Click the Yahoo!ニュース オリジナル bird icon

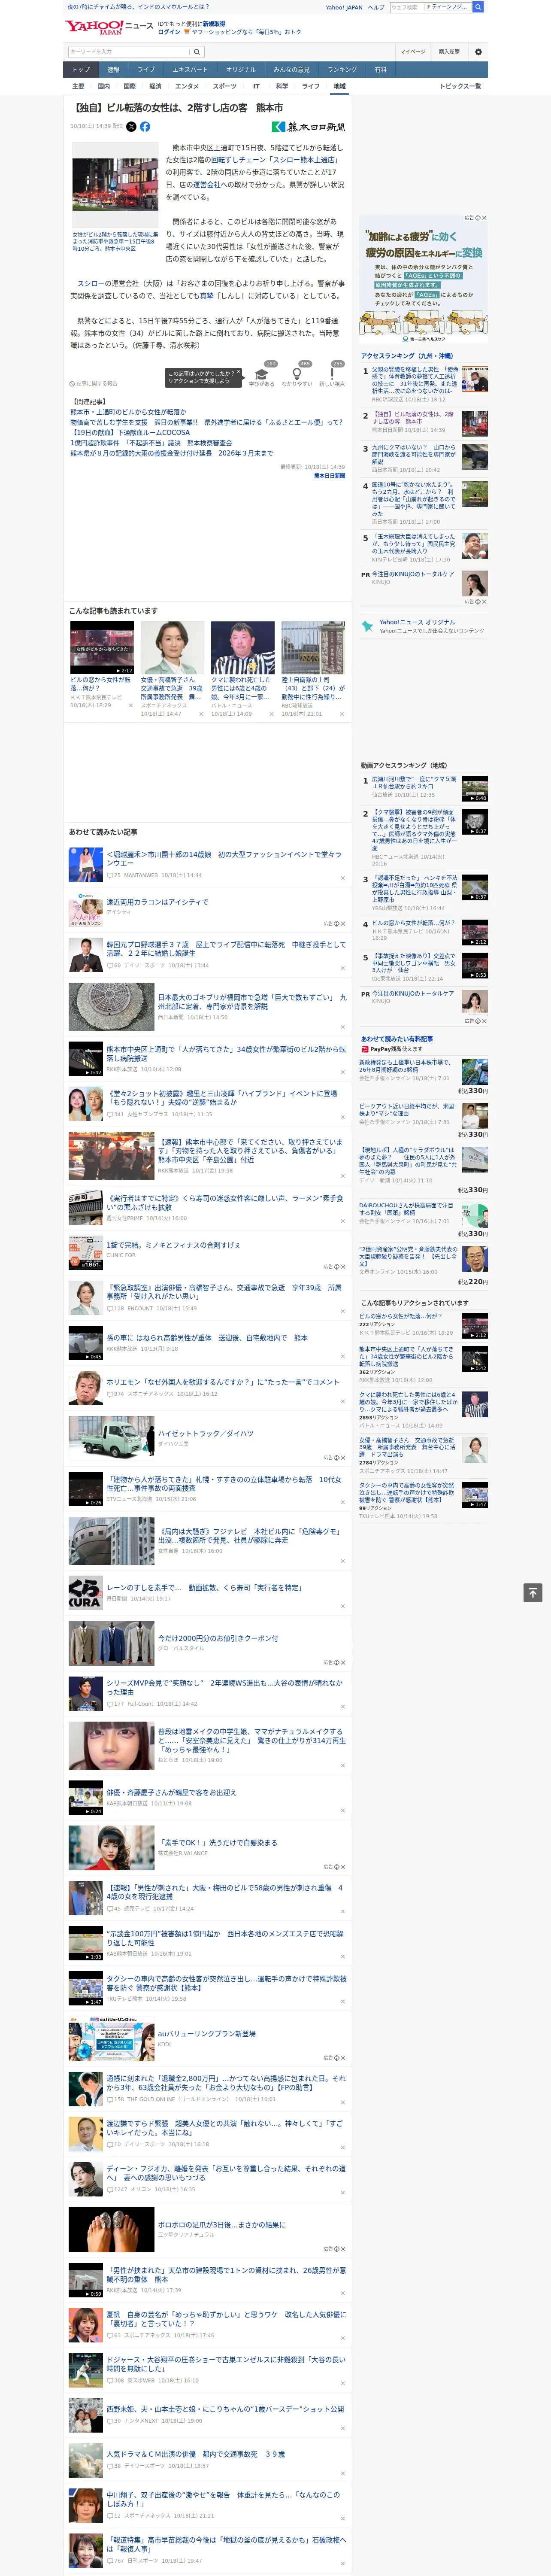click(367, 626)
